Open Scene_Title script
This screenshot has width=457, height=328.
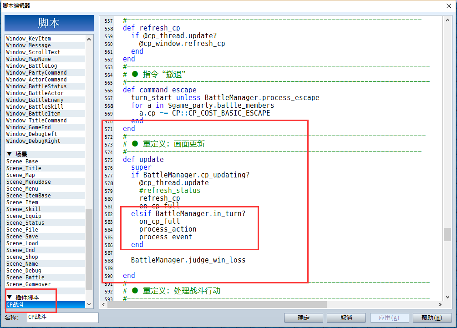pos(46,168)
